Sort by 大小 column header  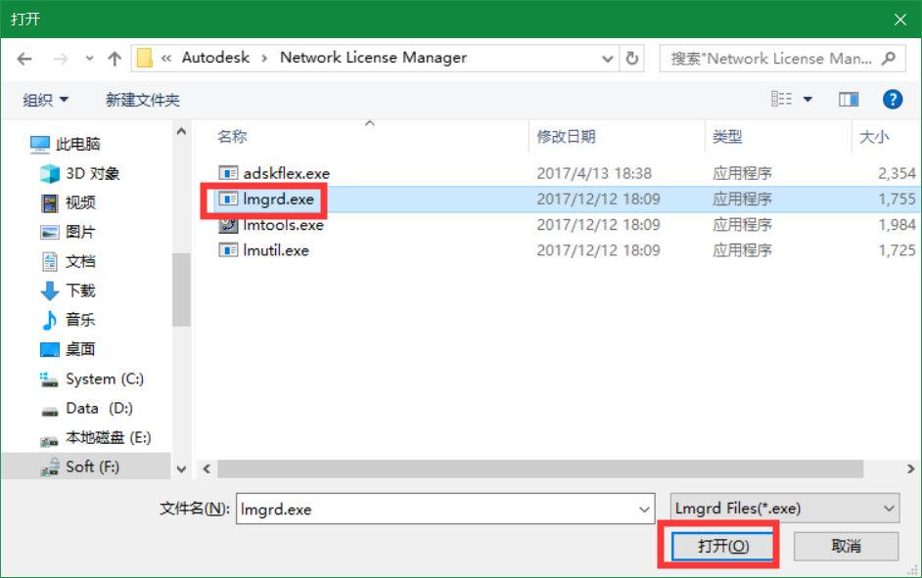click(874, 137)
